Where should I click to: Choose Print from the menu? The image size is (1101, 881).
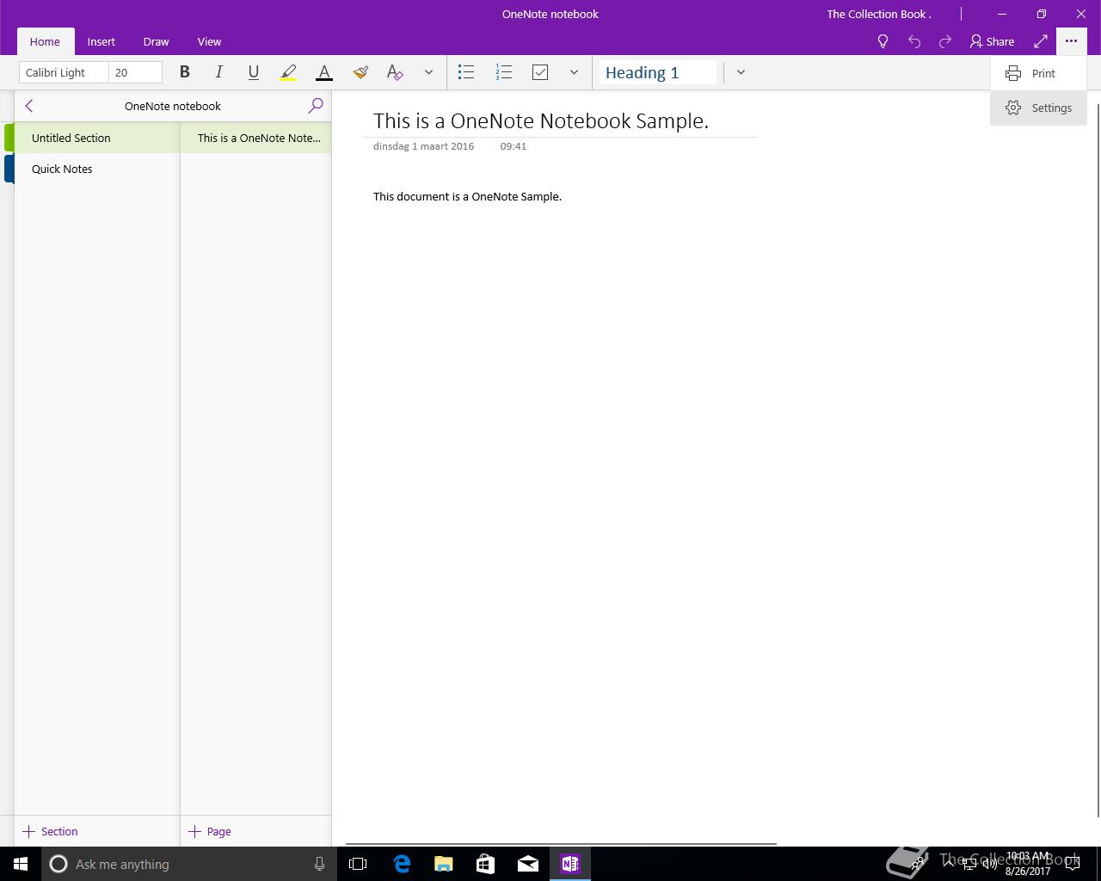pos(1038,73)
